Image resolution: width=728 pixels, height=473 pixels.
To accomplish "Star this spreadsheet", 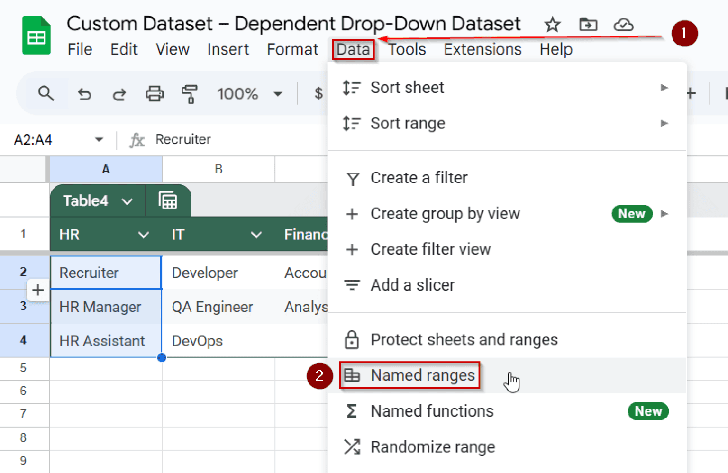I will pyautogui.click(x=552, y=25).
